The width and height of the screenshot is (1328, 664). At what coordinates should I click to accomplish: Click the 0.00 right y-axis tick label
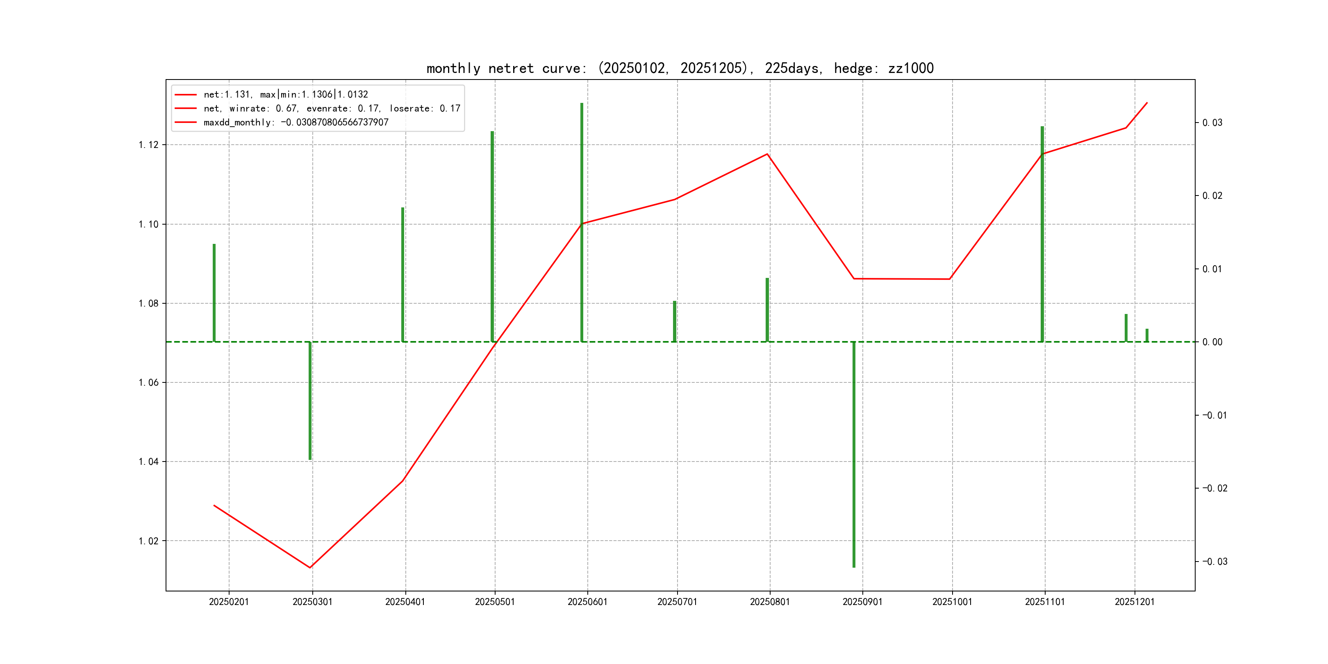pyautogui.click(x=1212, y=342)
